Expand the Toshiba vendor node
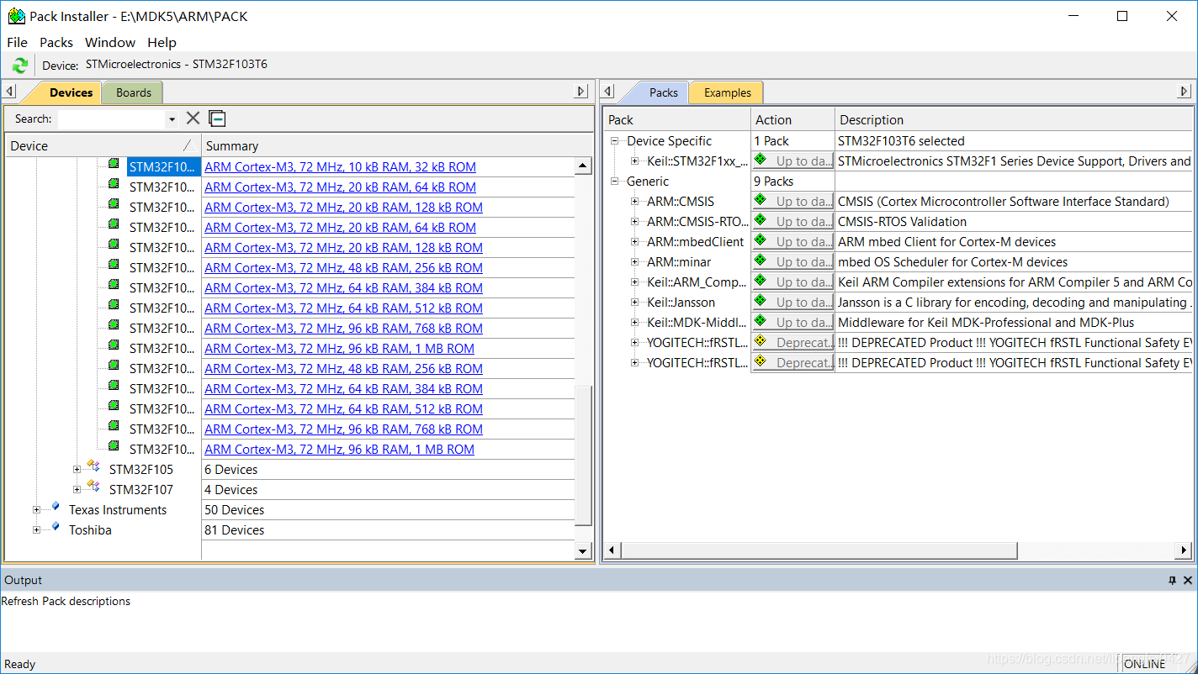Screen dimensions: 1198x674 (x=36, y=530)
